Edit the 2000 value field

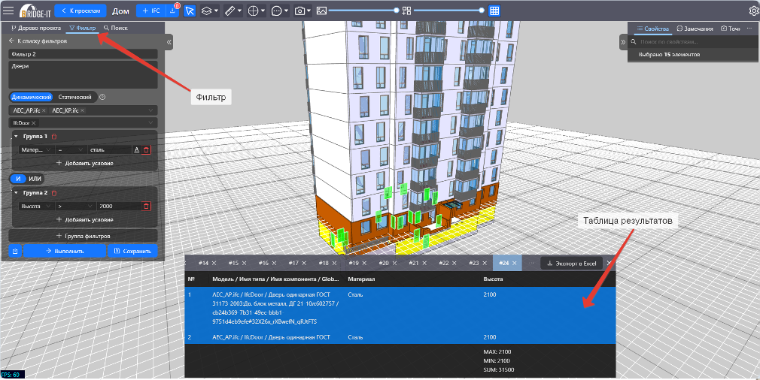[118, 206]
